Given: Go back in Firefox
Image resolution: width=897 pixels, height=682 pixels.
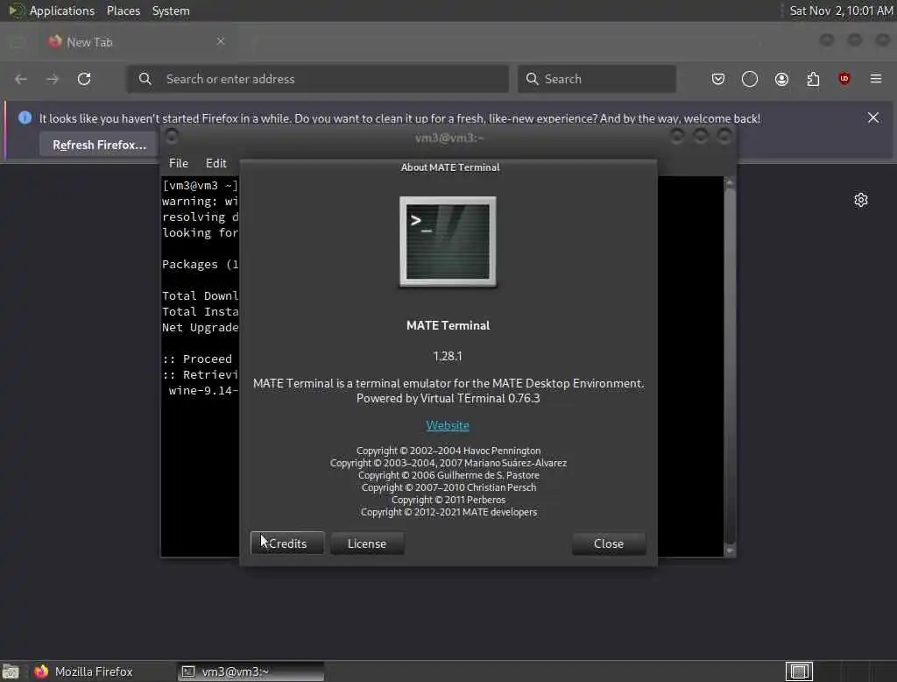Looking at the screenshot, I should (x=21, y=79).
